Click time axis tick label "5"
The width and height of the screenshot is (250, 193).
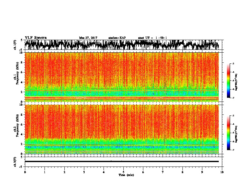(123, 172)
